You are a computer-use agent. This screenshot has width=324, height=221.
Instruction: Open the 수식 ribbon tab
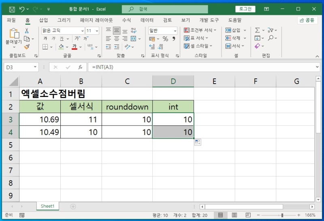pos(126,20)
